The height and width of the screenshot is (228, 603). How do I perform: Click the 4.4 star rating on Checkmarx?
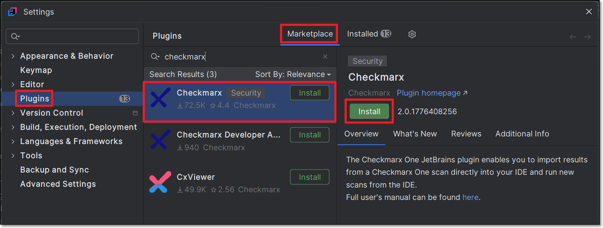point(220,105)
